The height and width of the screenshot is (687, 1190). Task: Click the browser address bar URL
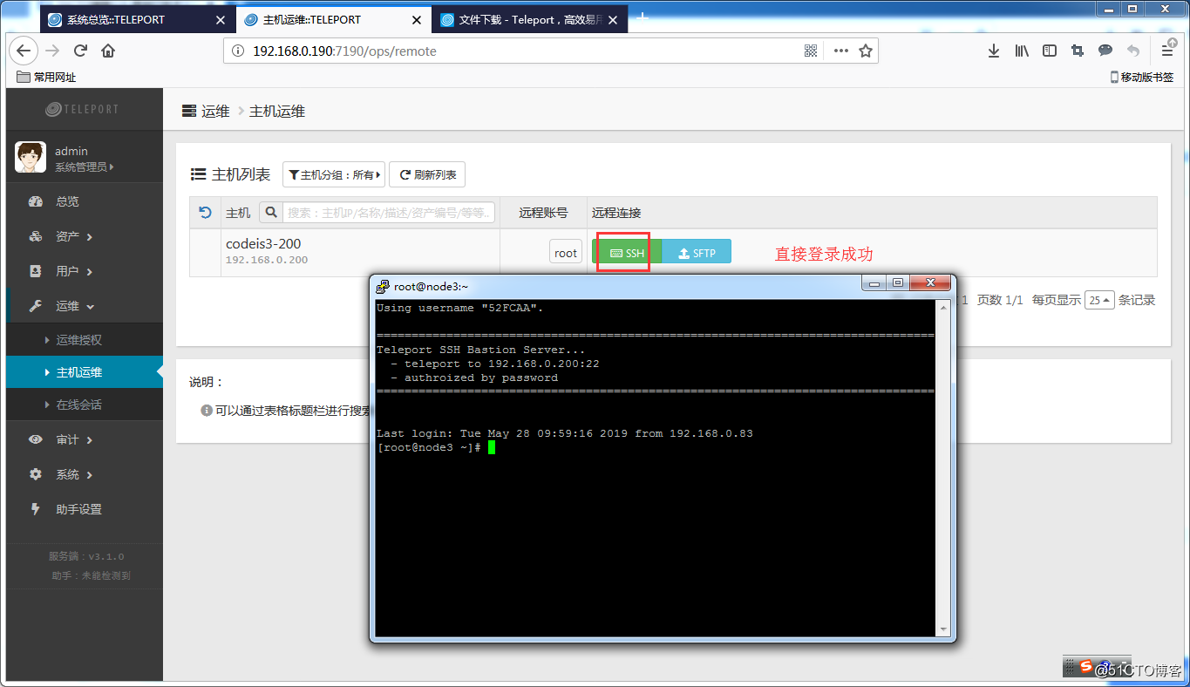click(x=344, y=51)
